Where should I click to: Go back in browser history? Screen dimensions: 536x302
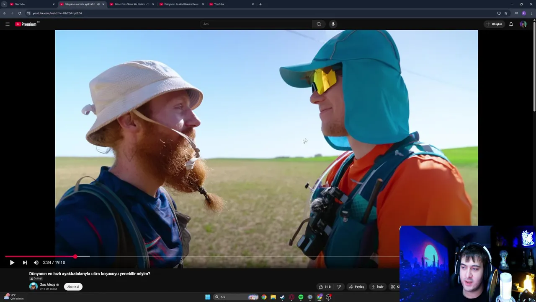[x=4, y=13]
